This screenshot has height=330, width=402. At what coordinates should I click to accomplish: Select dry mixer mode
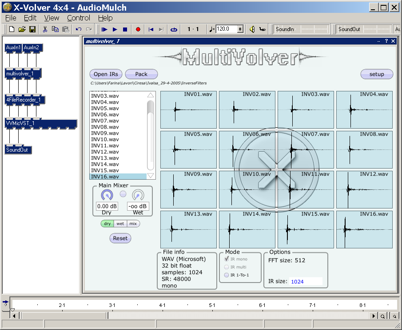[x=107, y=224]
